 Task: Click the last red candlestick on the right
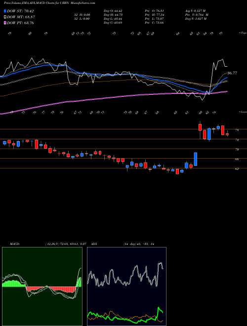coord(227,134)
